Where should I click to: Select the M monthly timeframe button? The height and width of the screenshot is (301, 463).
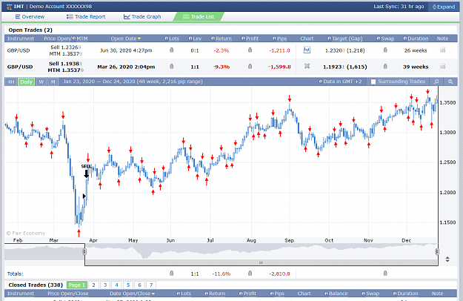[53, 82]
